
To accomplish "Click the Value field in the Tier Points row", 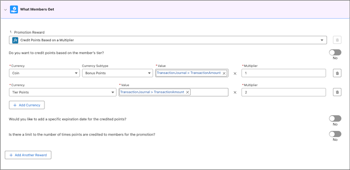I will (174, 92).
